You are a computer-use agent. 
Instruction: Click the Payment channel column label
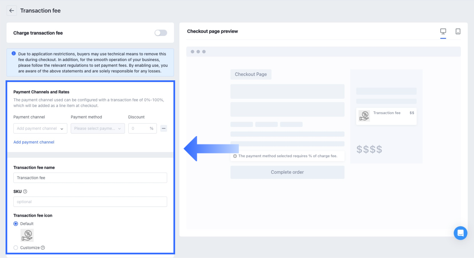click(x=29, y=117)
